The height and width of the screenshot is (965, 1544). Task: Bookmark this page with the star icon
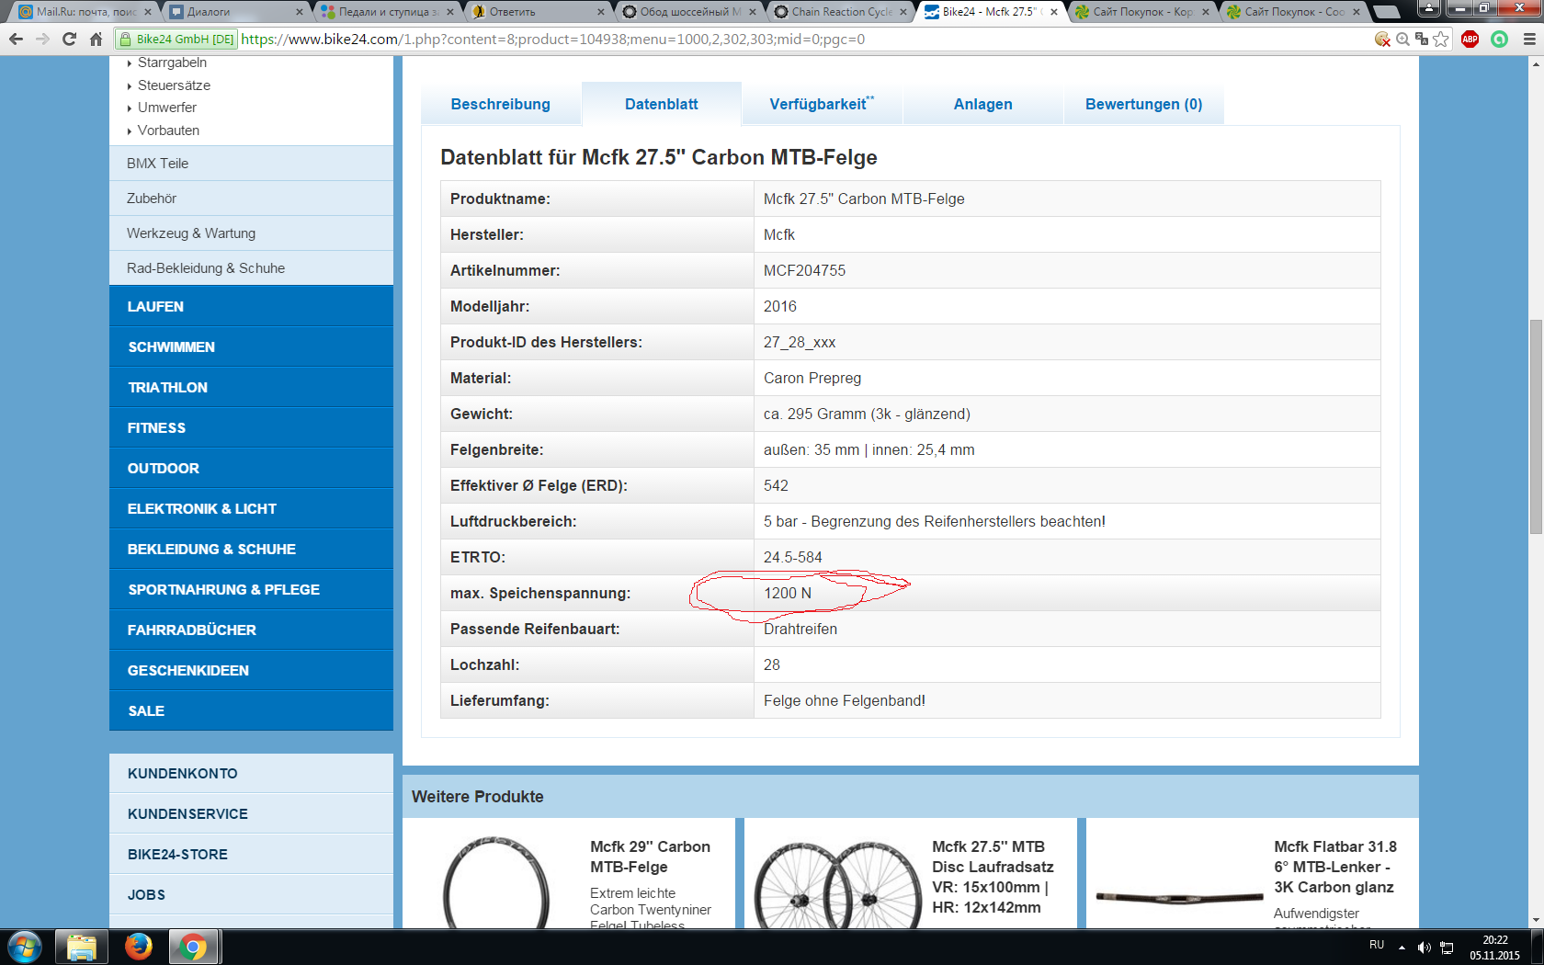[1440, 39]
